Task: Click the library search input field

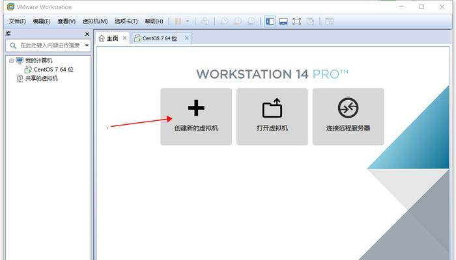Action: pyautogui.click(x=50, y=45)
